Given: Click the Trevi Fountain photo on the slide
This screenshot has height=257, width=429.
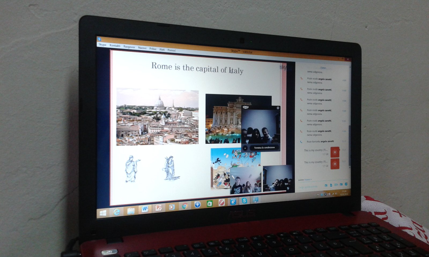Looking at the screenshot, I should (x=223, y=119).
